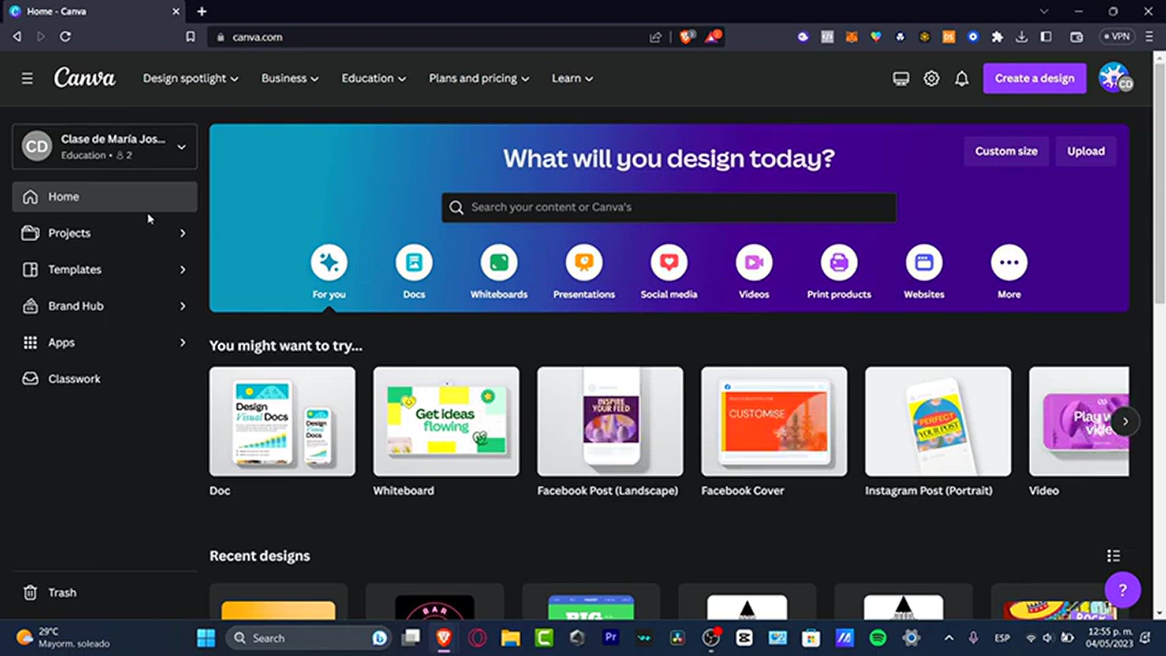Toggle the VPN button
This screenshot has width=1166, height=656.
[1117, 36]
